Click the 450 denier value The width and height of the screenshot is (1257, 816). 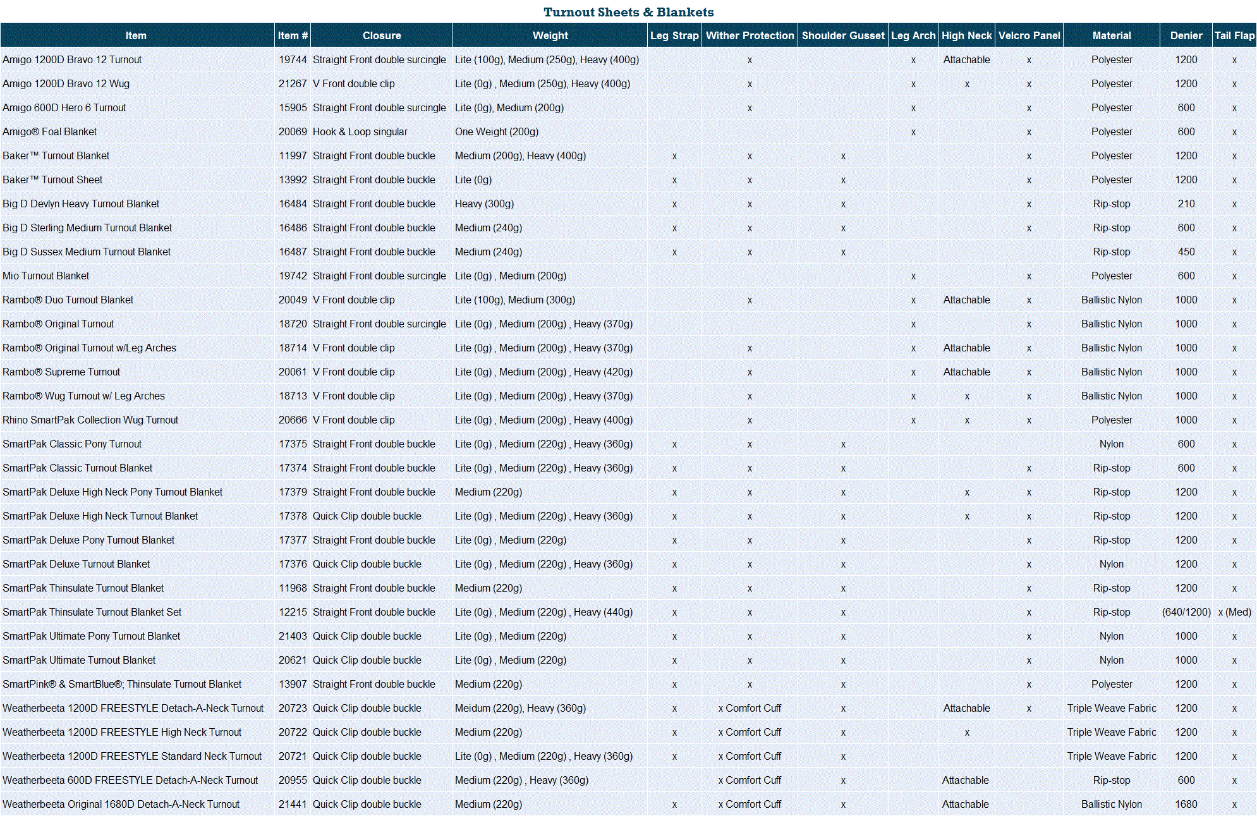pyautogui.click(x=1186, y=252)
